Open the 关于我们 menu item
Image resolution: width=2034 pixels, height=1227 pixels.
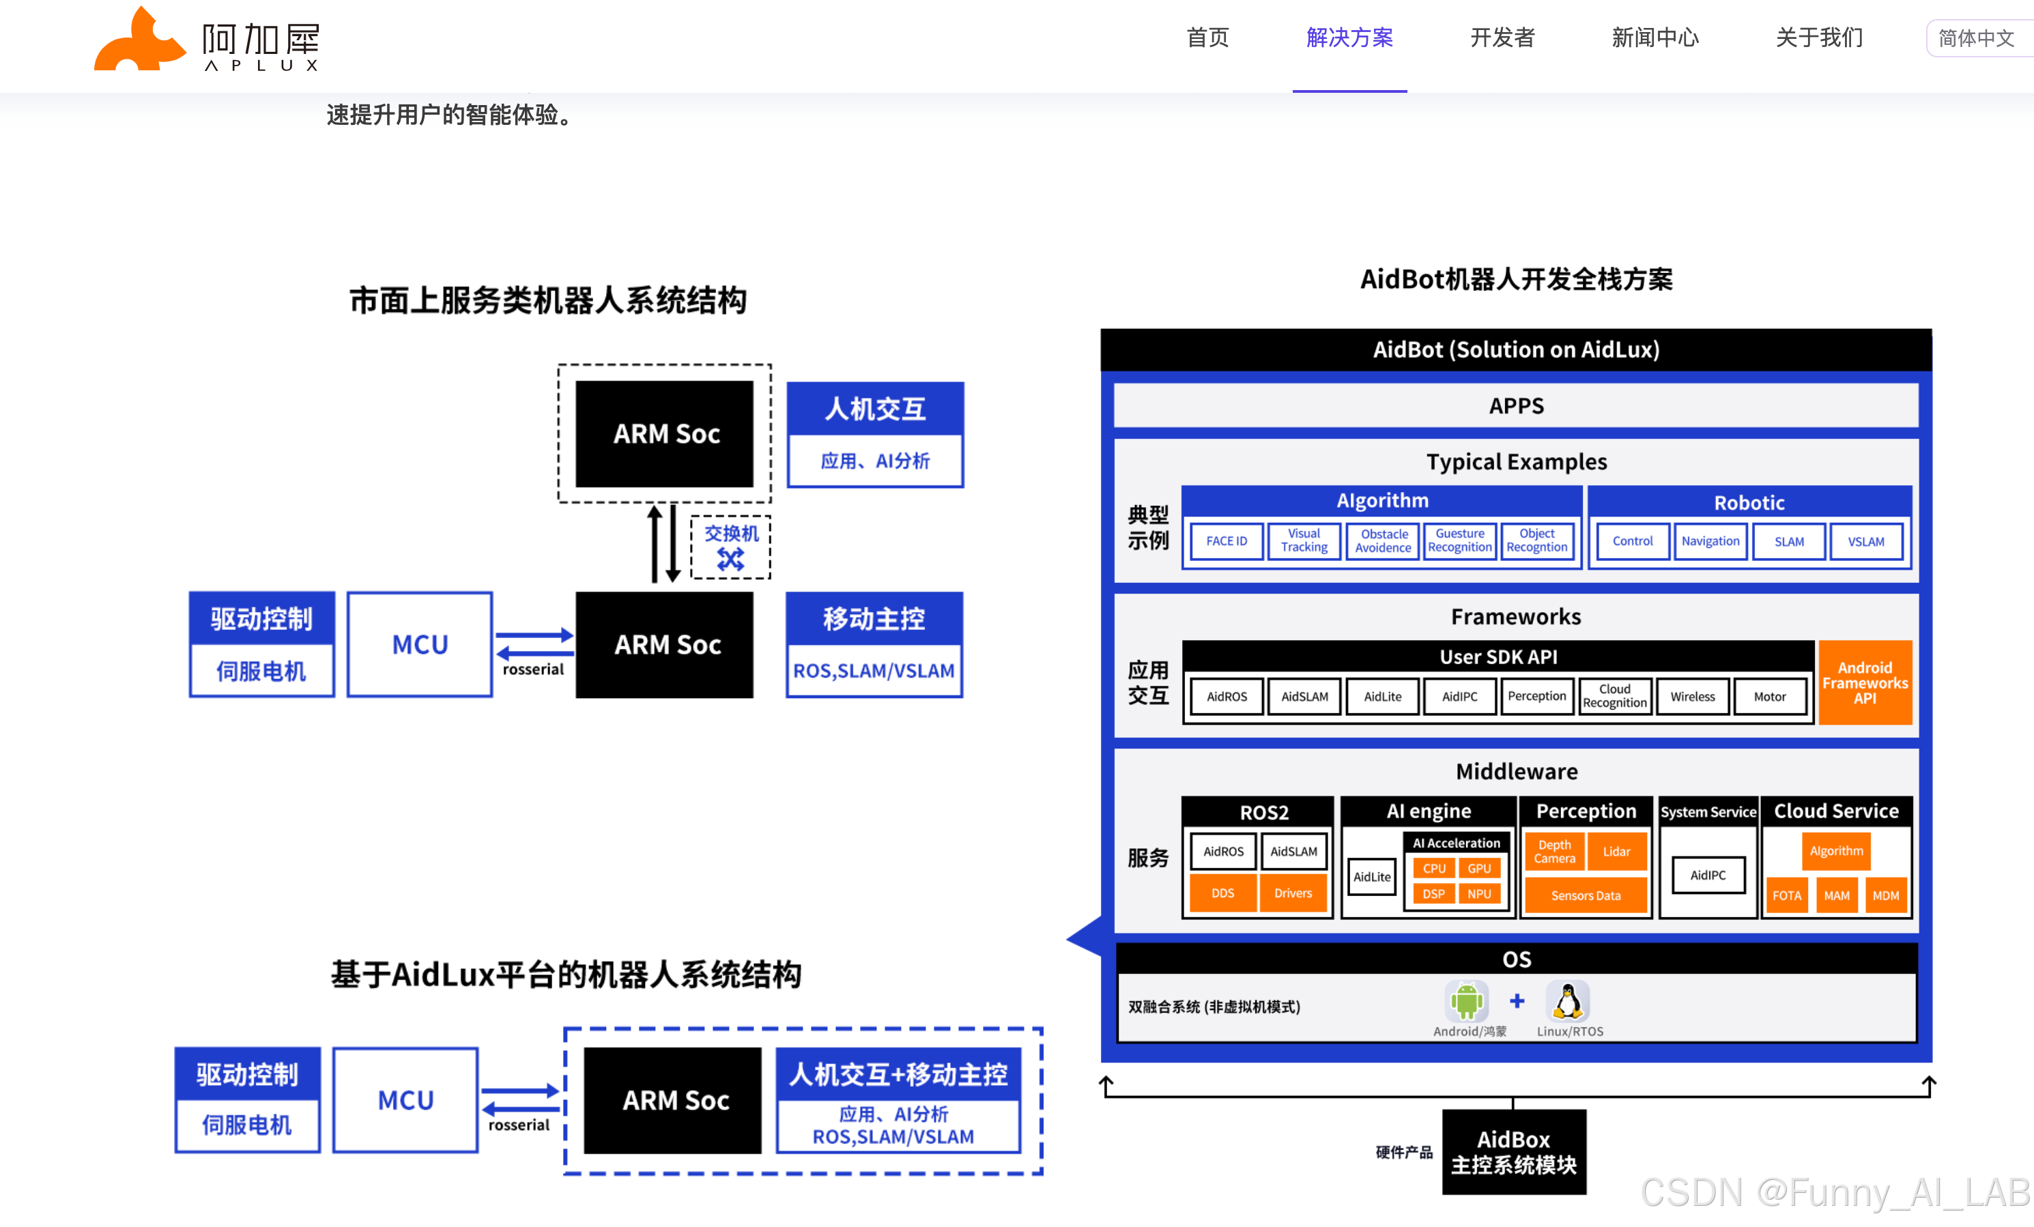1818,38
